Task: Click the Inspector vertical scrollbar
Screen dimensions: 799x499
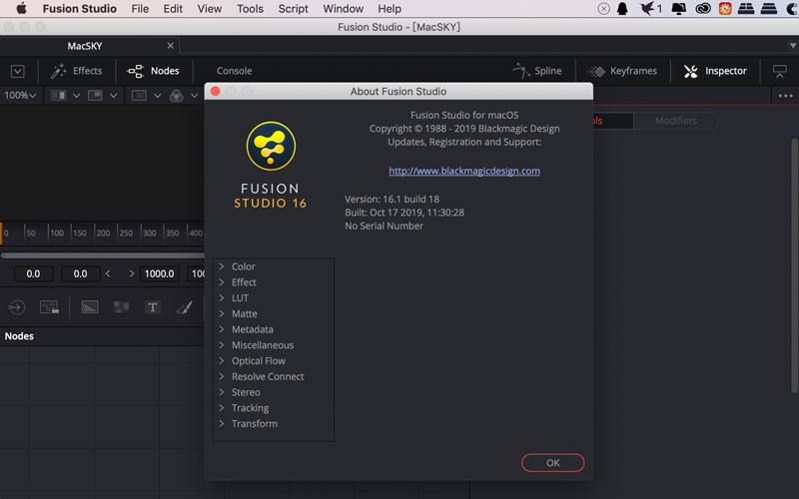Action: tap(794, 264)
